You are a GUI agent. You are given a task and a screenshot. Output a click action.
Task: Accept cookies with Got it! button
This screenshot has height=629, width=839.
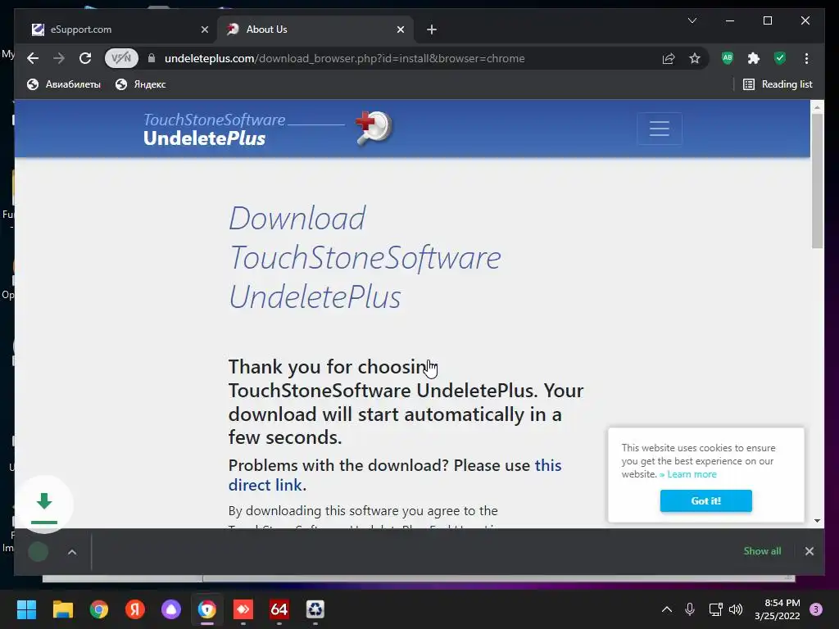click(x=705, y=500)
